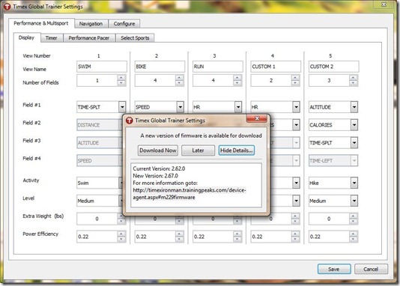Switch to the Navigation tab
400x286 pixels.
tap(91, 24)
